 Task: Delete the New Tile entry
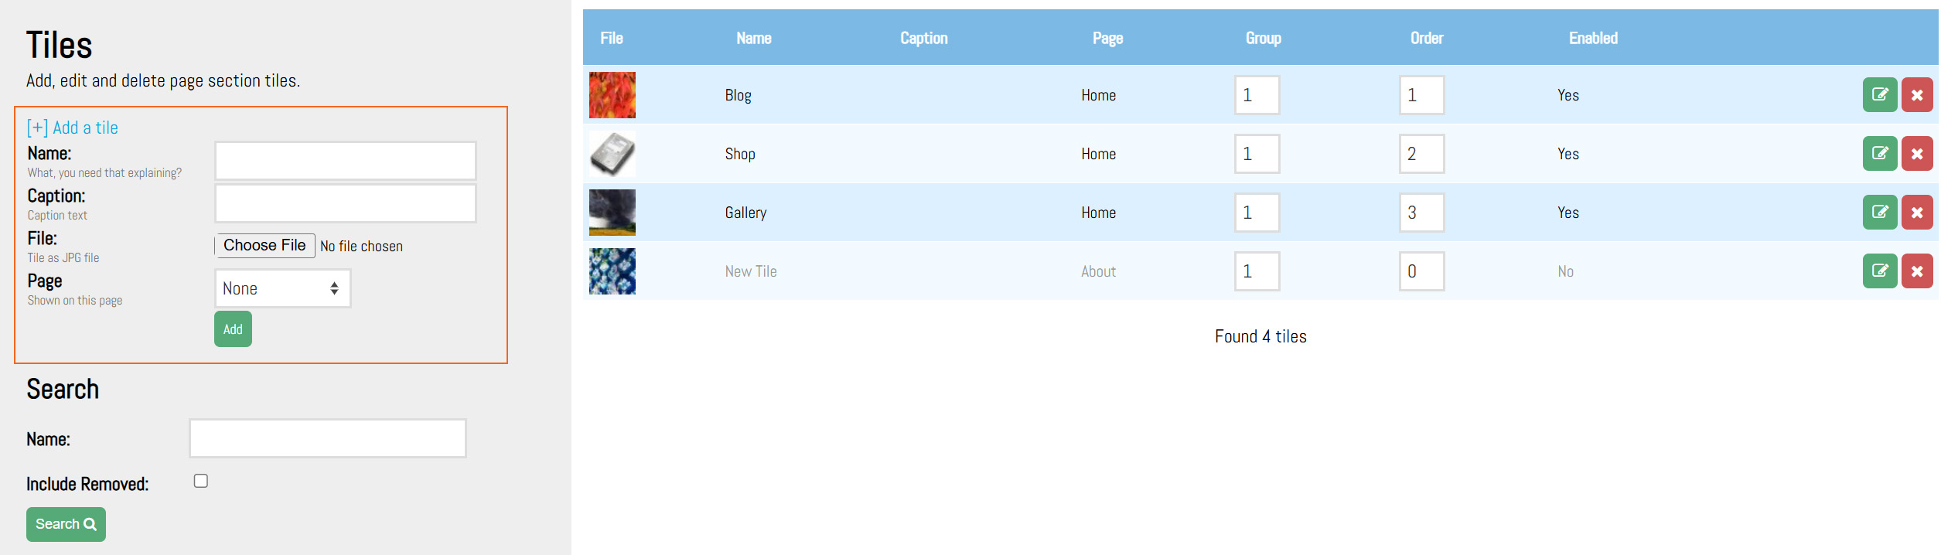pos(1916,271)
